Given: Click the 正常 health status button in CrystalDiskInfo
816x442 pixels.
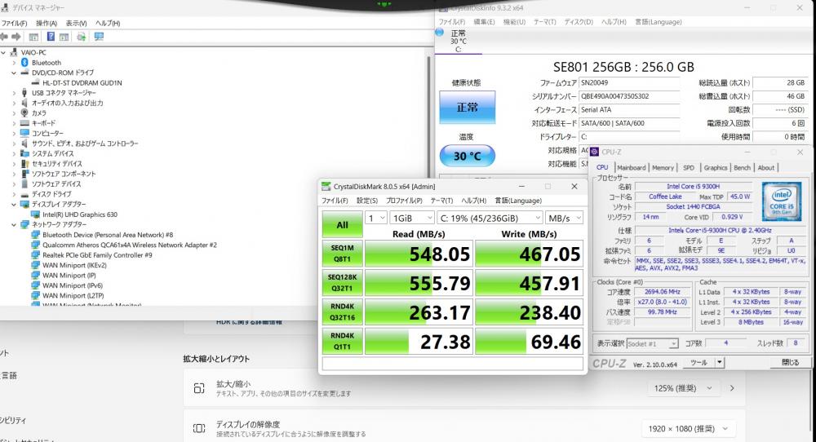Looking at the screenshot, I should (x=468, y=107).
